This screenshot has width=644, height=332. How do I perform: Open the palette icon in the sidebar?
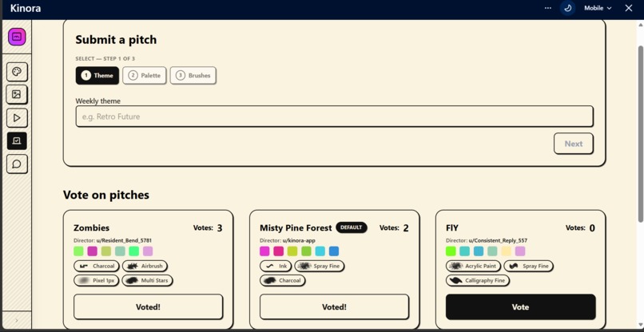[x=17, y=73]
